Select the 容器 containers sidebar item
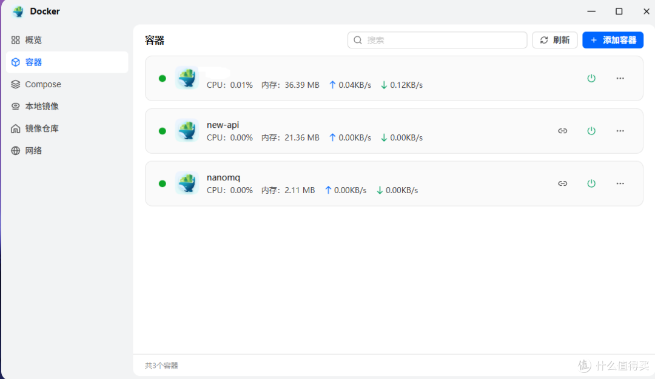Screen dimensions: 655x379 click(x=67, y=62)
